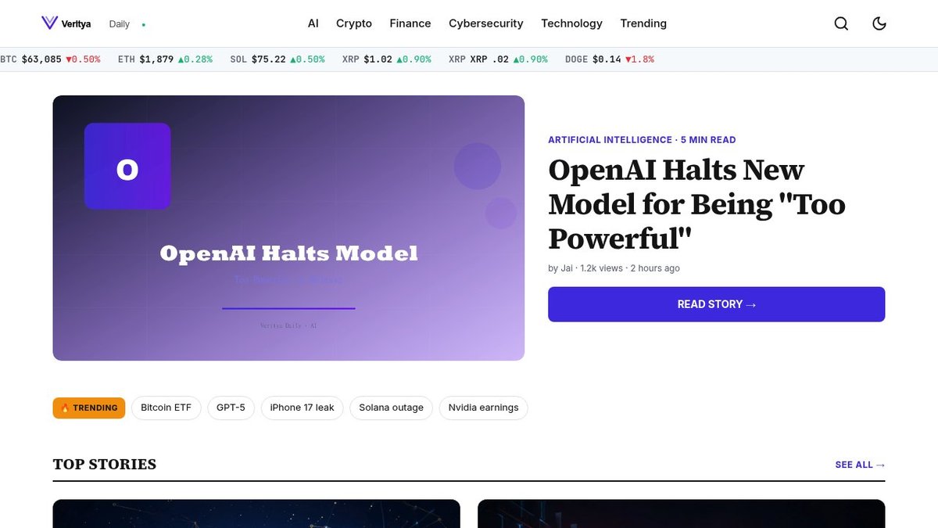Open top-nav Trending section

643,23
